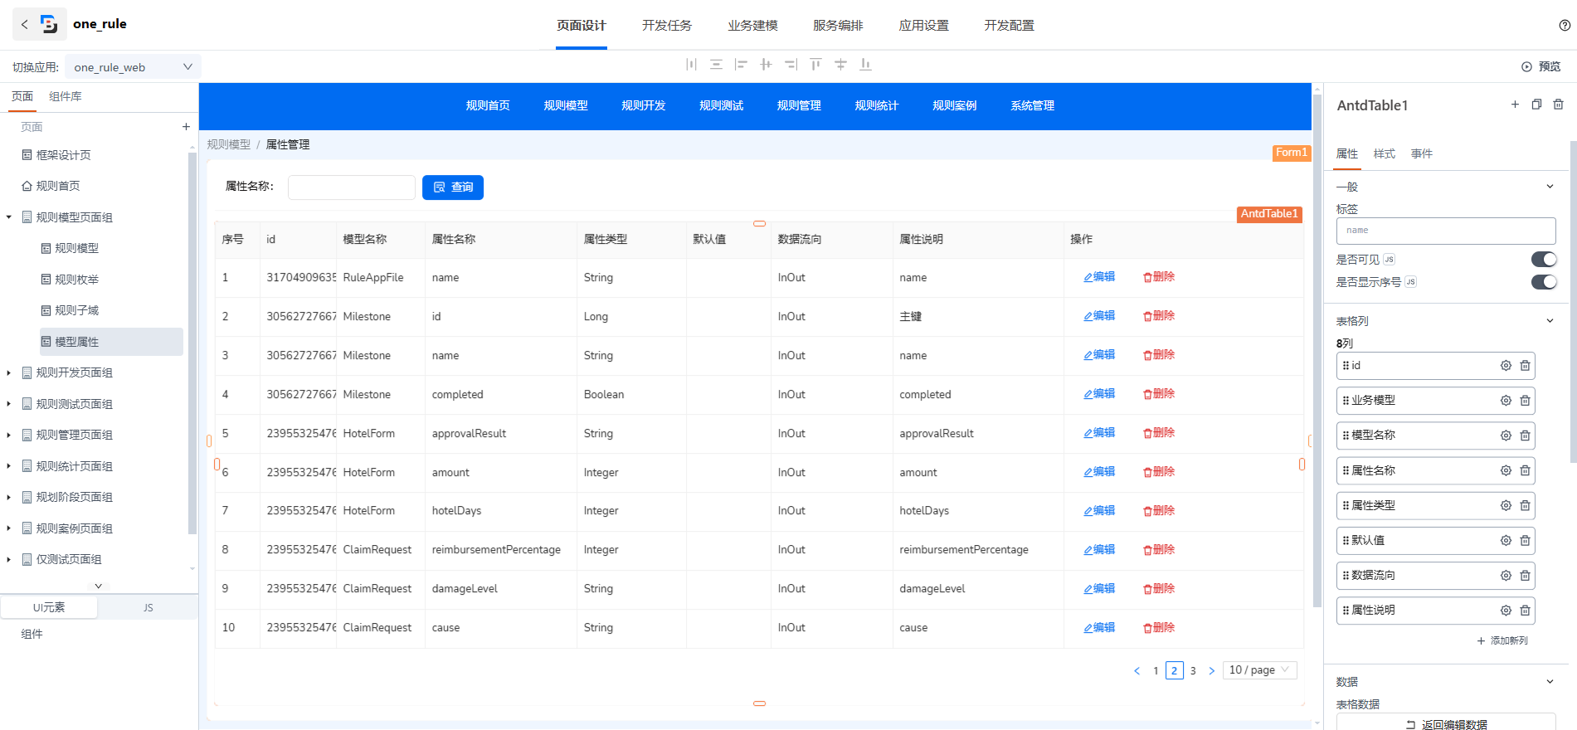
Task: Click the align left toolbar icon
Action: 741,64
